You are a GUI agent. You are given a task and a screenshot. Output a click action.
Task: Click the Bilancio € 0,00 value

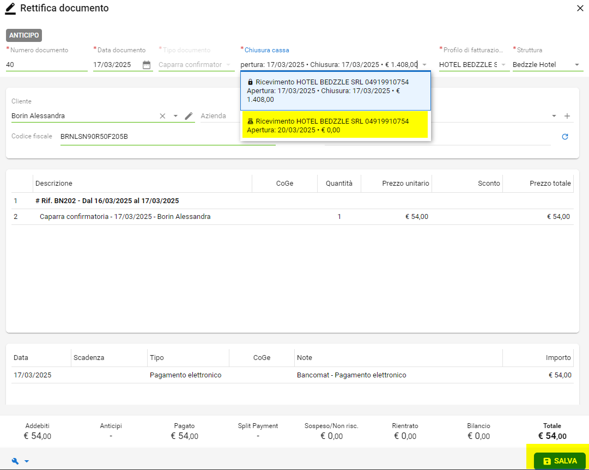click(x=478, y=436)
